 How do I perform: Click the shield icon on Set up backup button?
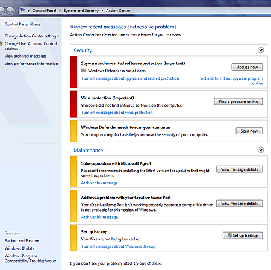[230, 235]
